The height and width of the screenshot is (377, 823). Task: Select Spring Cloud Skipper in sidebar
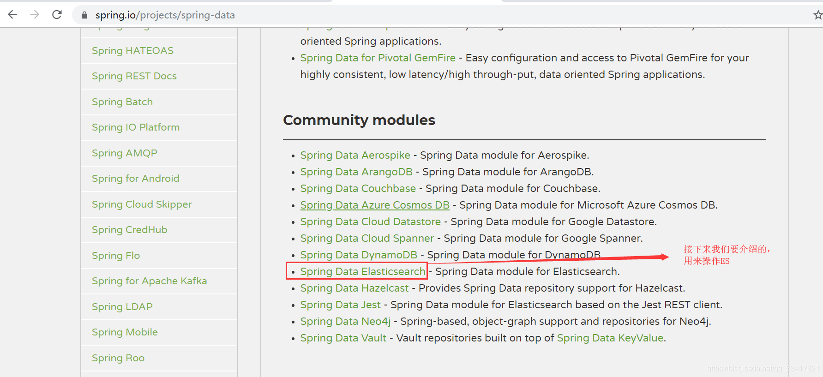pyautogui.click(x=142, y=204)
